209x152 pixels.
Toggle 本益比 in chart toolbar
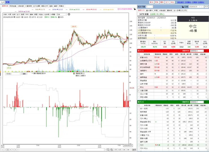[41, 14]
